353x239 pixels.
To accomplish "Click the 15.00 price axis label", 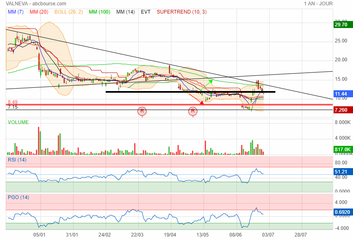I will 341,79.
